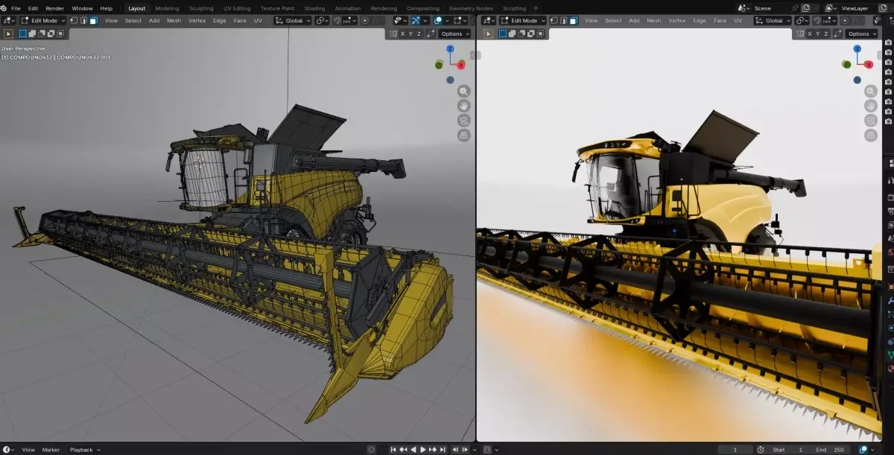Click green Y axis on right navigation gizmo
894x455 pixels.
[846, 65]
